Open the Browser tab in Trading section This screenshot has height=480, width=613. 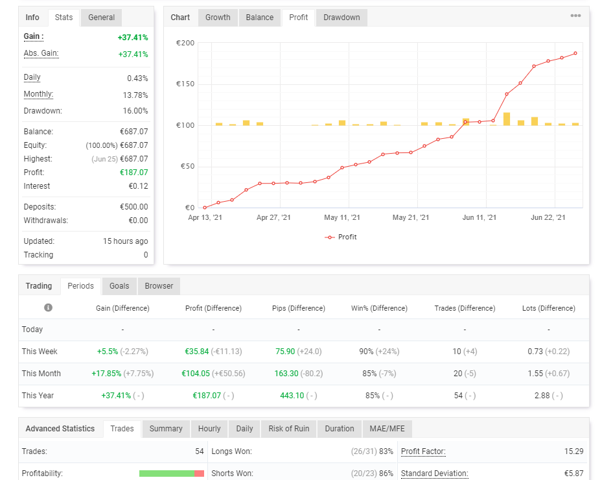tap(159, 286)
